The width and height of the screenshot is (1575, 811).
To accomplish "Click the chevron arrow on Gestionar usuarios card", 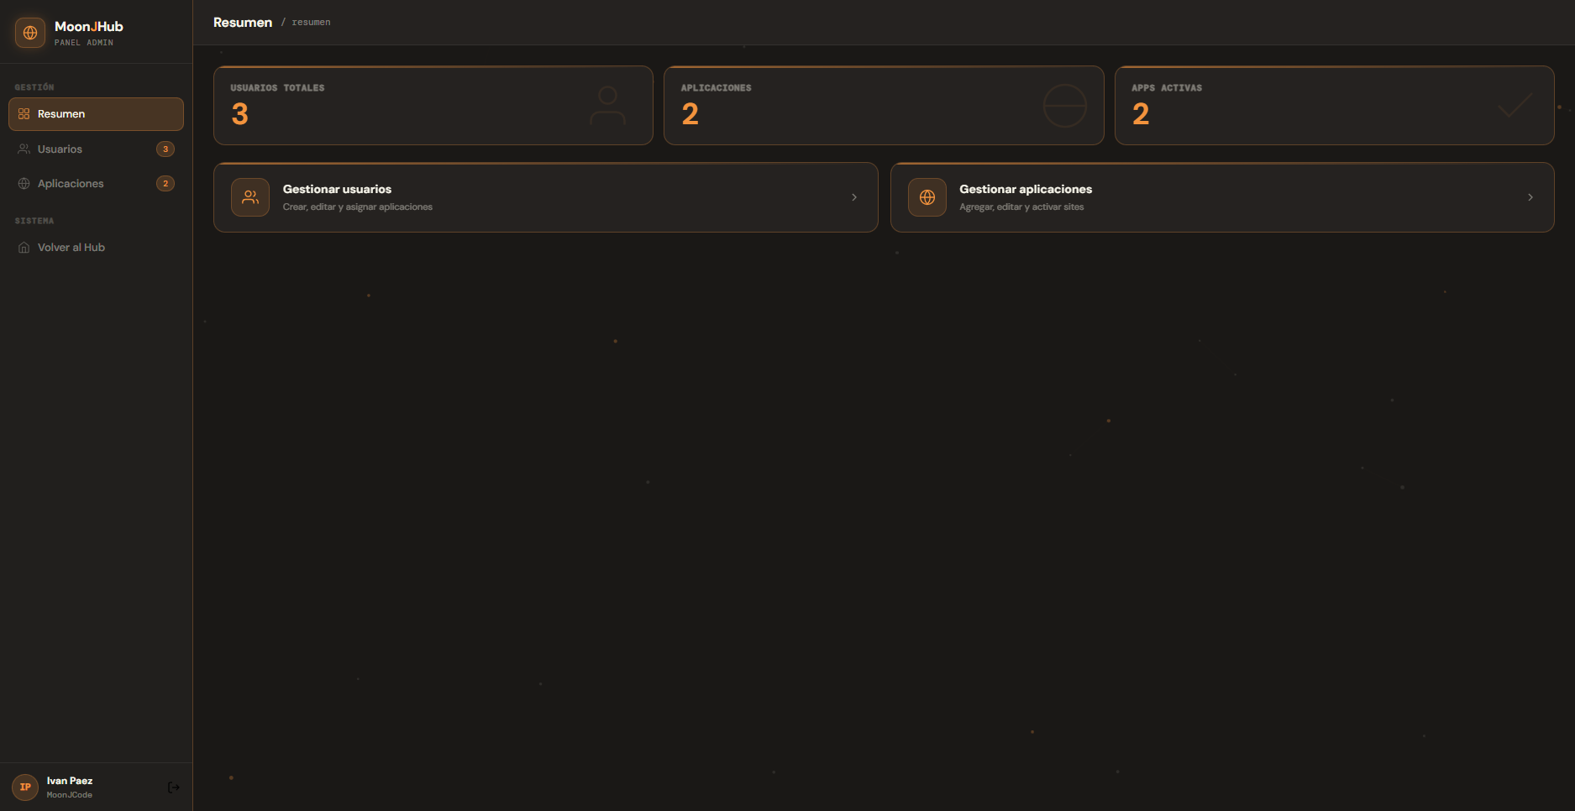I will tap(854, 197).
